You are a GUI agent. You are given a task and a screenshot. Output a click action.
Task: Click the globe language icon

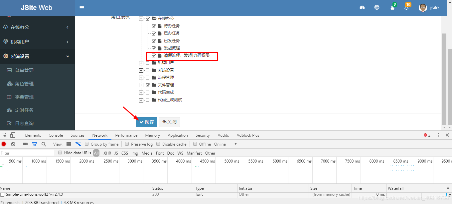(x=377, y=8)
